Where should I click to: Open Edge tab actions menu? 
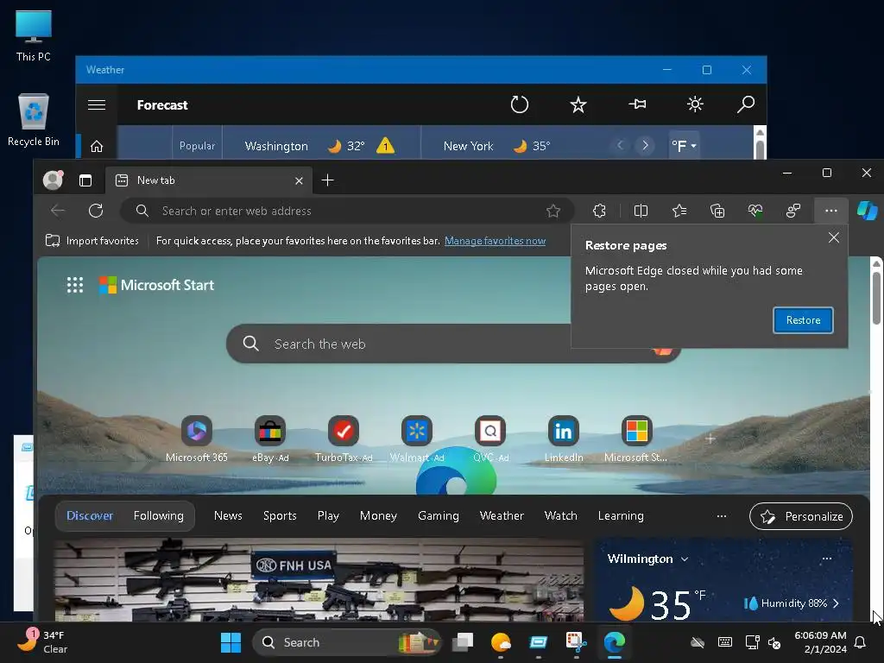pos(85,180)
